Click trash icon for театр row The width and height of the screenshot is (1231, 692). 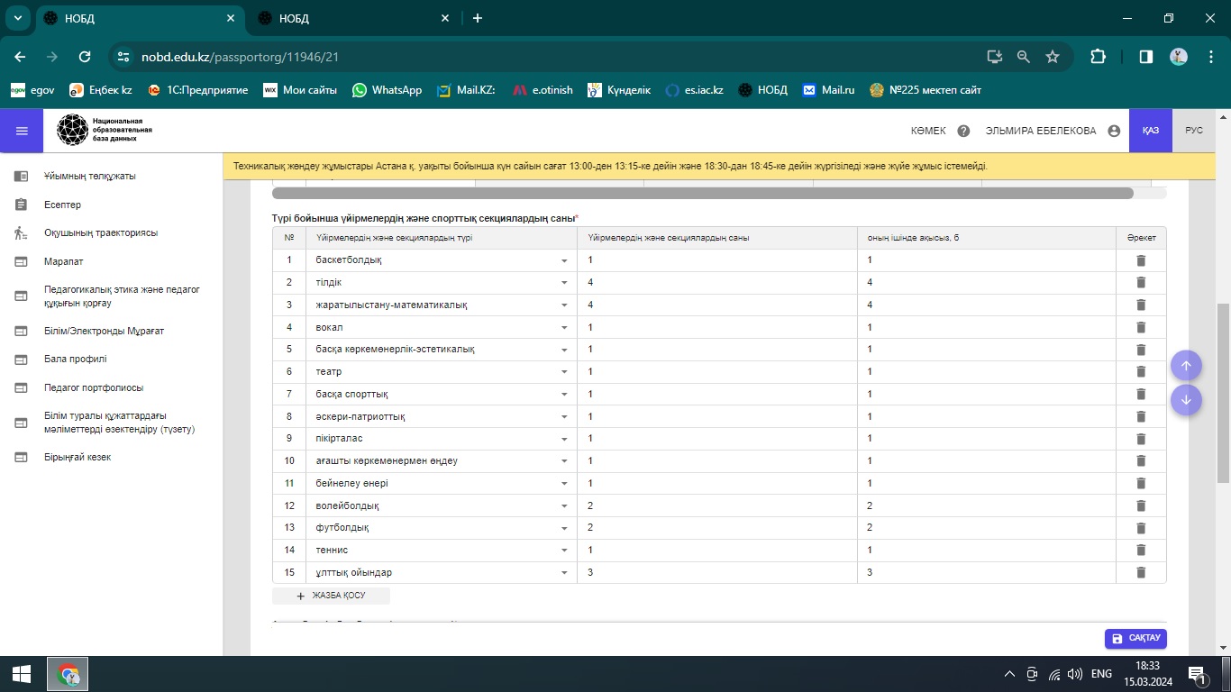click(1140, 372)
